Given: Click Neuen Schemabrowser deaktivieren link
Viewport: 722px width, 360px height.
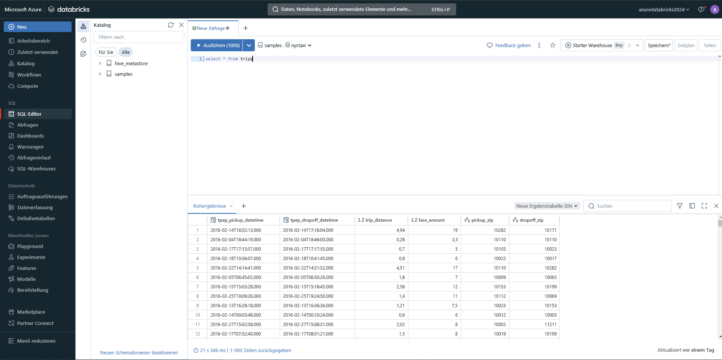Looking at the screenshot, I should coord(139,352).
